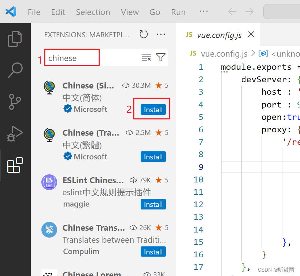Open the File menu

point(34,12)
